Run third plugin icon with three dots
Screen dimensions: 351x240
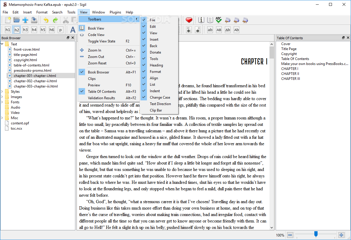pos(245,20)
